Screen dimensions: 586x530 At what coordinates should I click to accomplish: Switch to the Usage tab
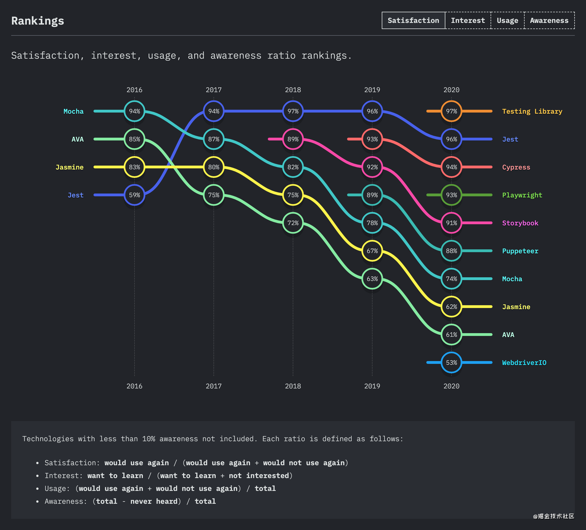click(x=507, y=20)
